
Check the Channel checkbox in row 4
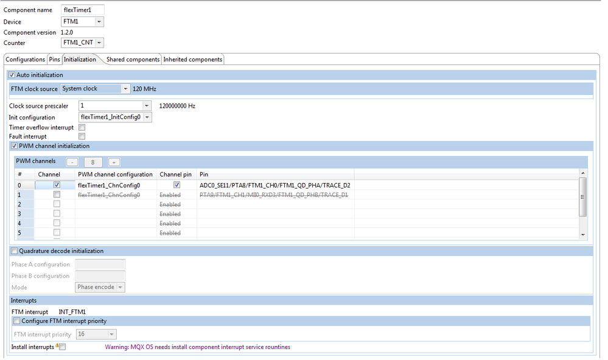[57, 223]
